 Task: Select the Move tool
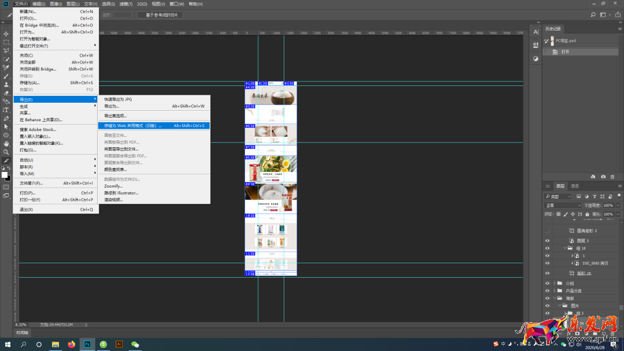(x=6, y=34)
